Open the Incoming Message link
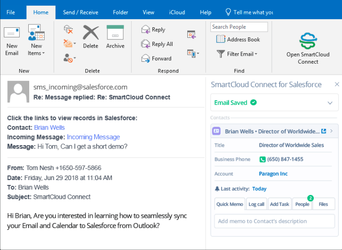342x250 pixels. [x=93, y=137]
